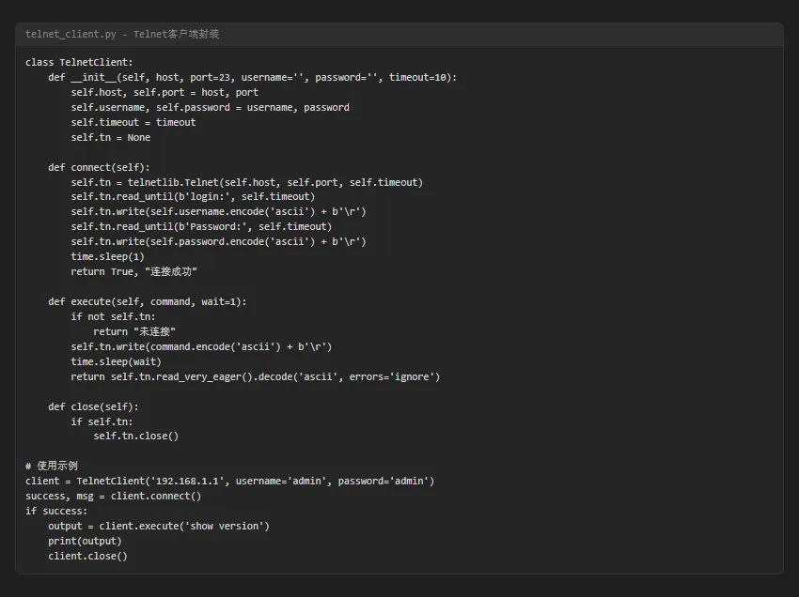Click the client = TelnetClient('192.168.1.1') line
Screen dimensions: 799x597
(229, 481)
